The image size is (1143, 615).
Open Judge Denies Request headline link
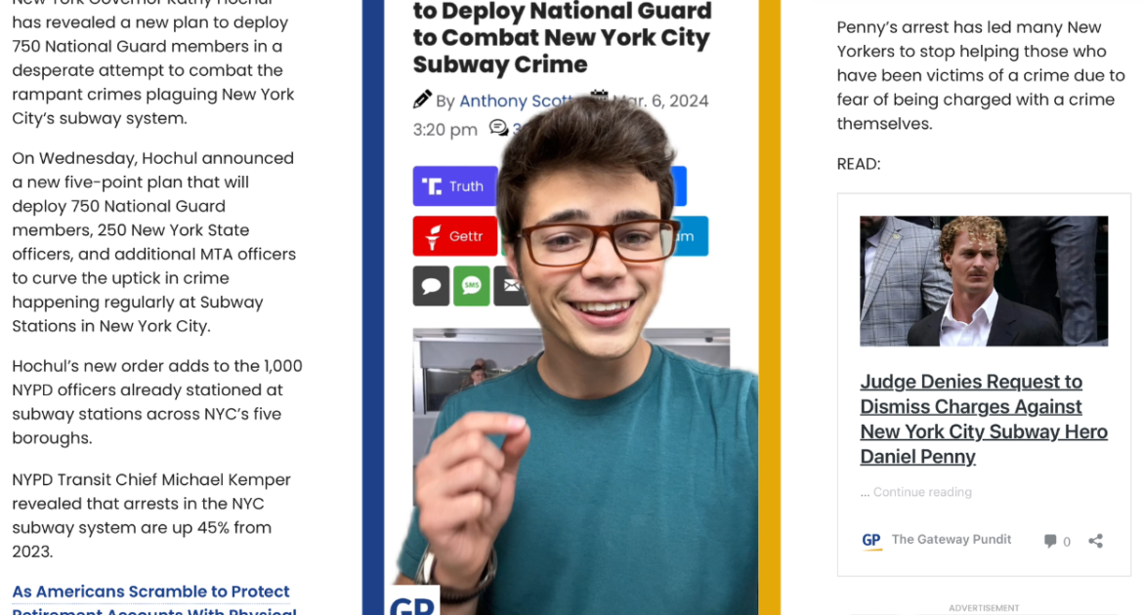(x=984, y=419)
